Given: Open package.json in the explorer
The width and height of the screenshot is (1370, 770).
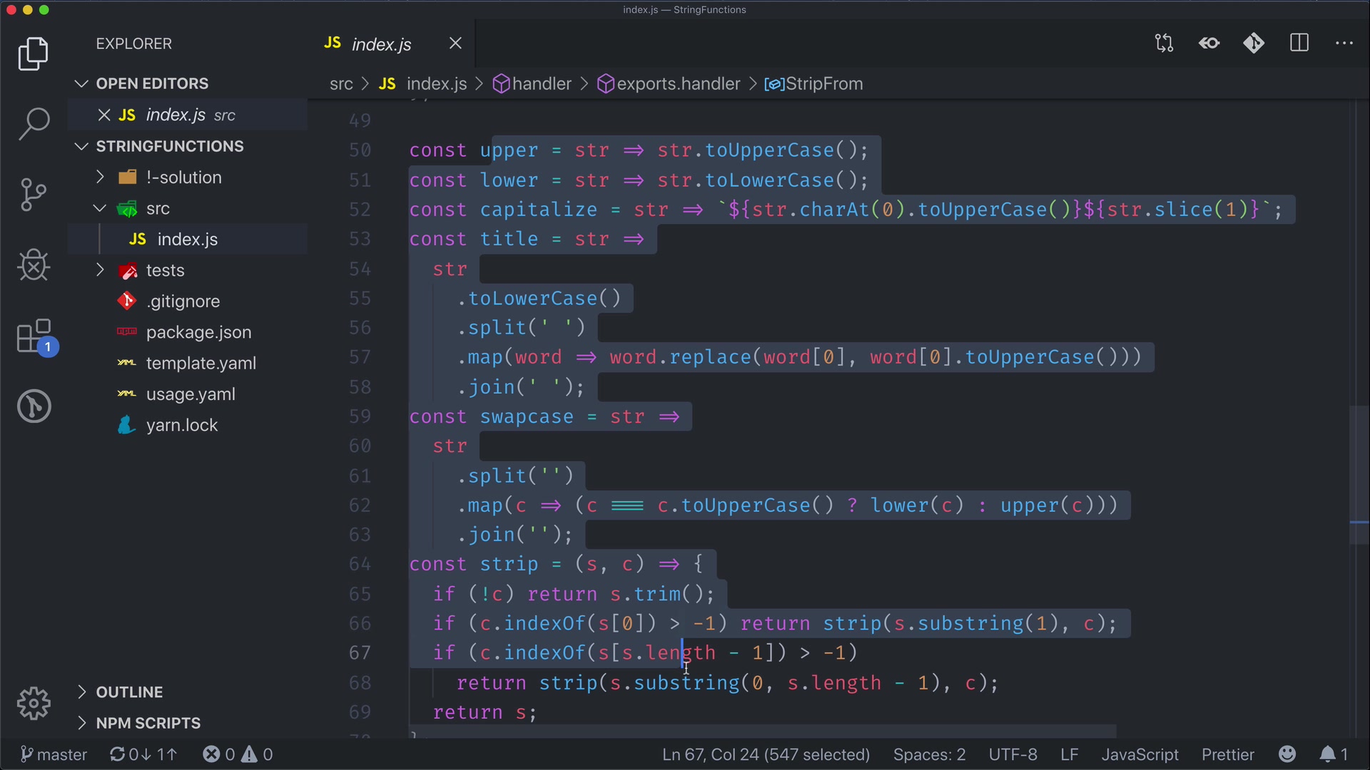Looking at the screenshot, I should point(198,332).
